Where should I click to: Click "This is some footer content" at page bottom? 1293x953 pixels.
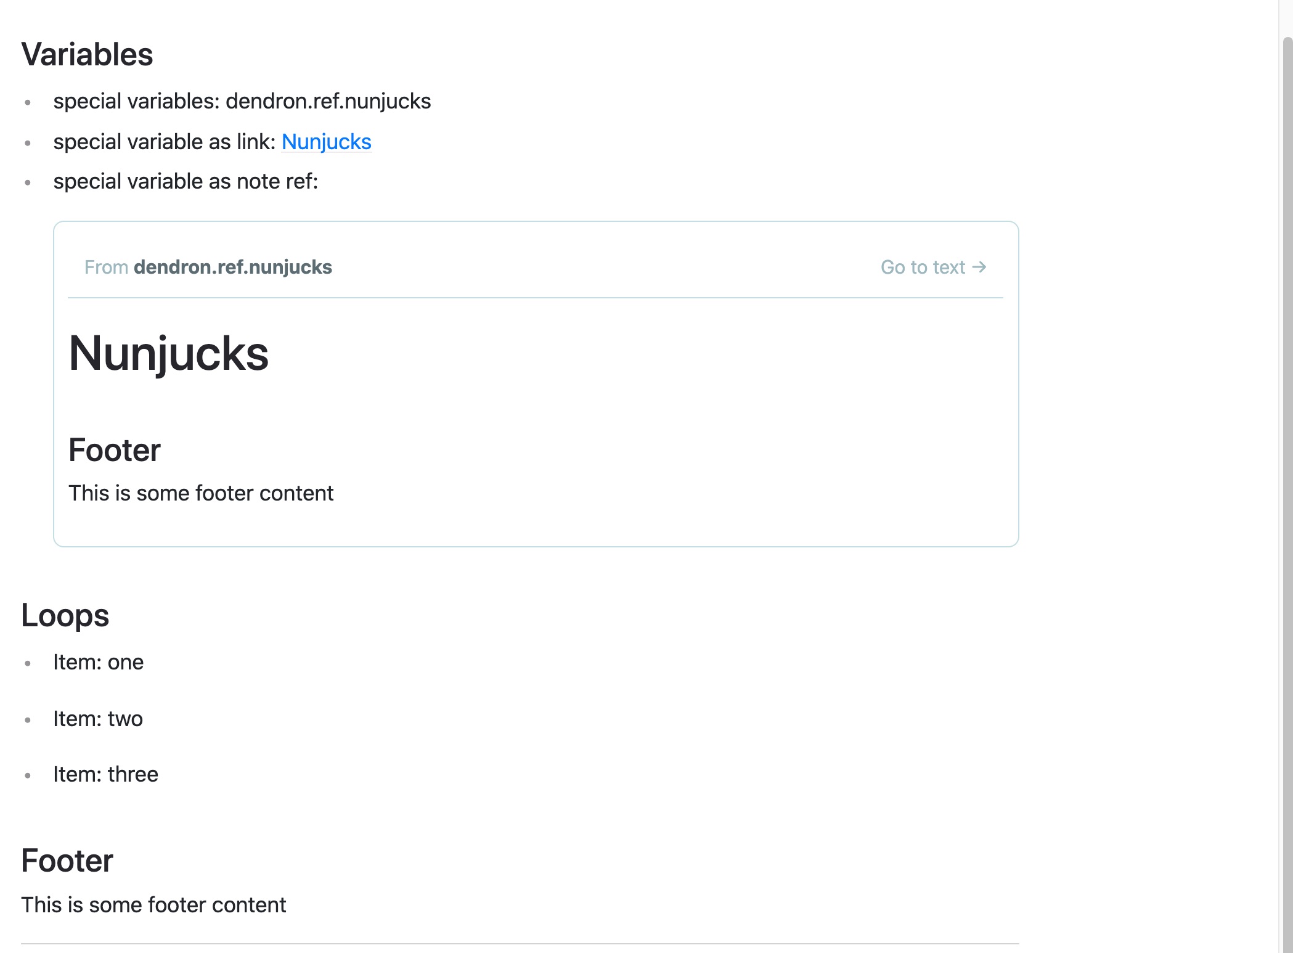[153, 904]
